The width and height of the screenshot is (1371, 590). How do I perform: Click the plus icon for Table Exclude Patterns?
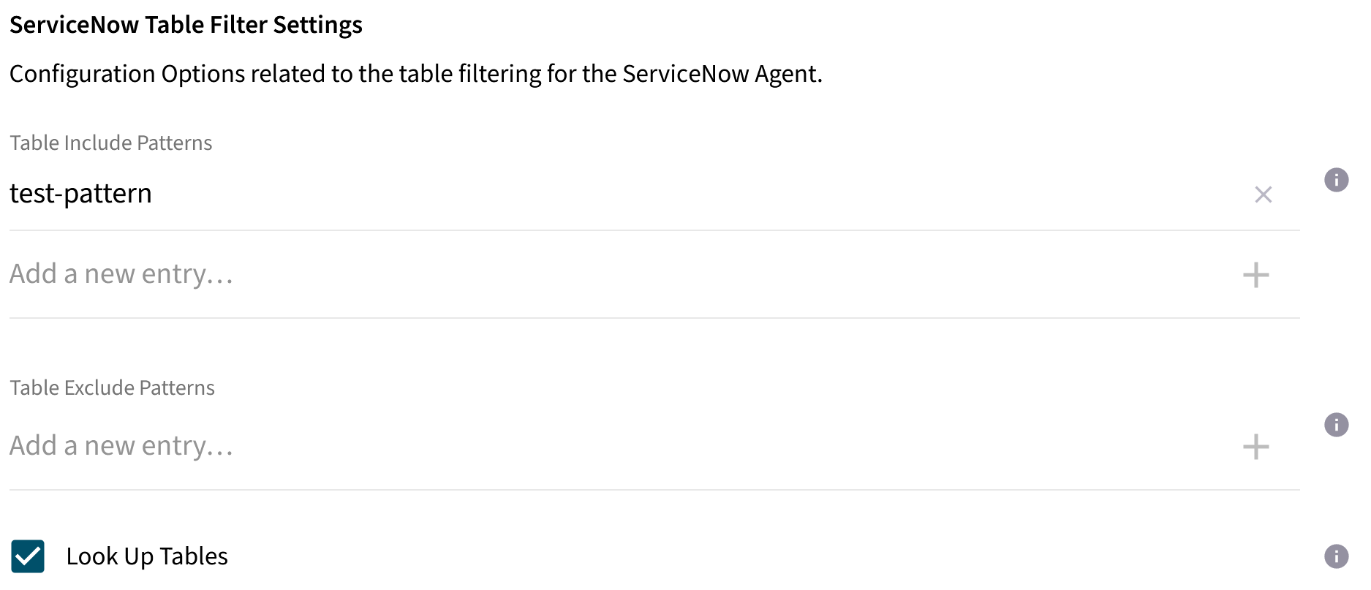[x=1255, y=446]
